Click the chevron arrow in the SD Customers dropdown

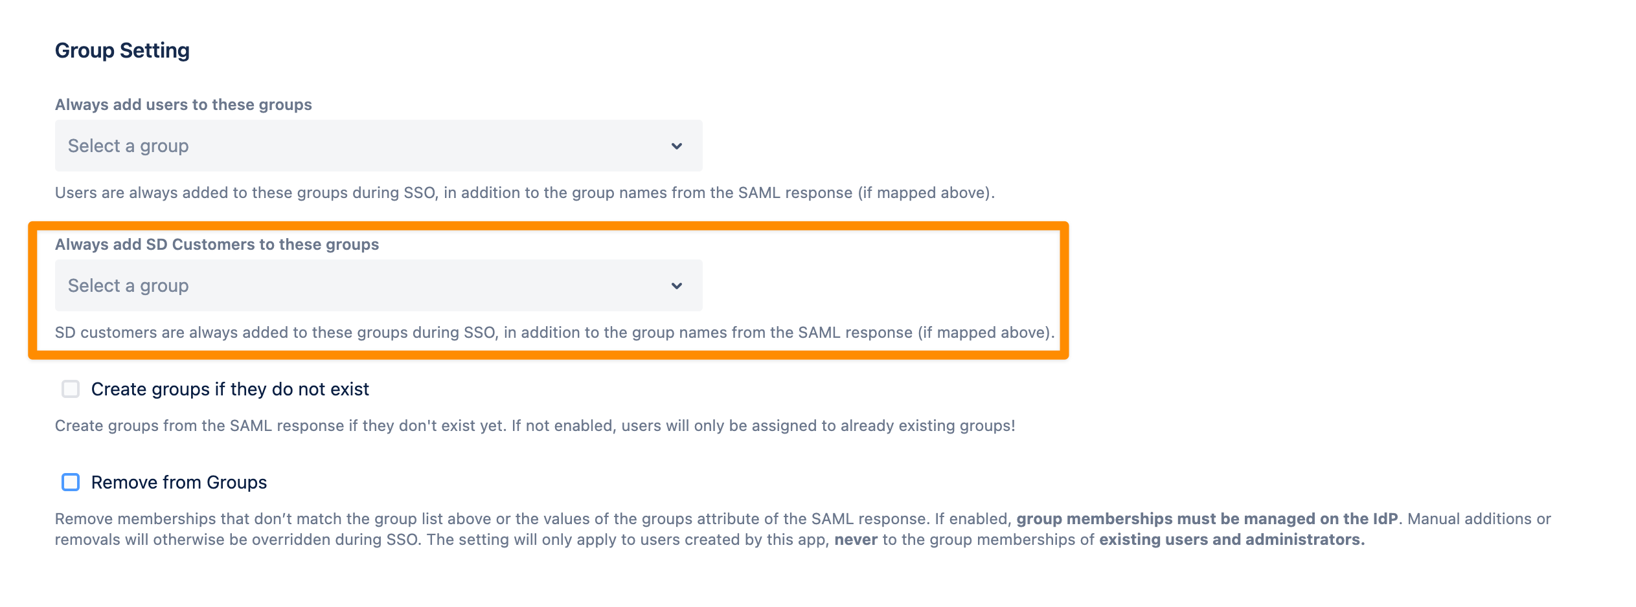[x=676, y=286]
